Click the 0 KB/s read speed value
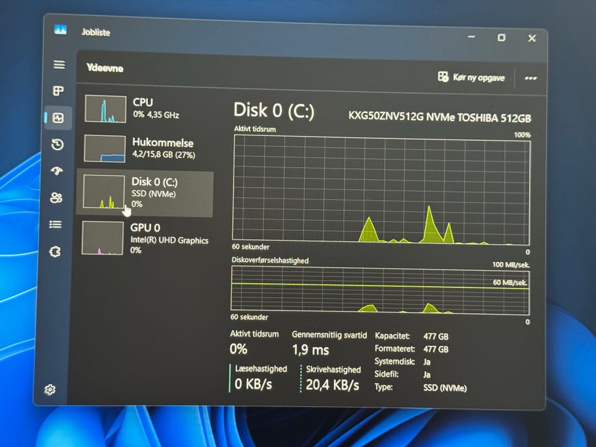596x447 pixels. click(x=253, y=384)
